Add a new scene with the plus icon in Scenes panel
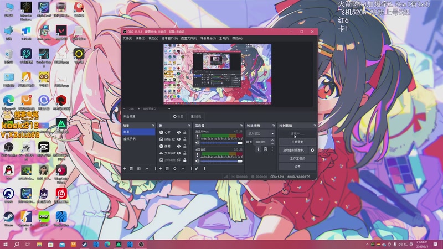The image size is (443, 249). tap(125, 169)
